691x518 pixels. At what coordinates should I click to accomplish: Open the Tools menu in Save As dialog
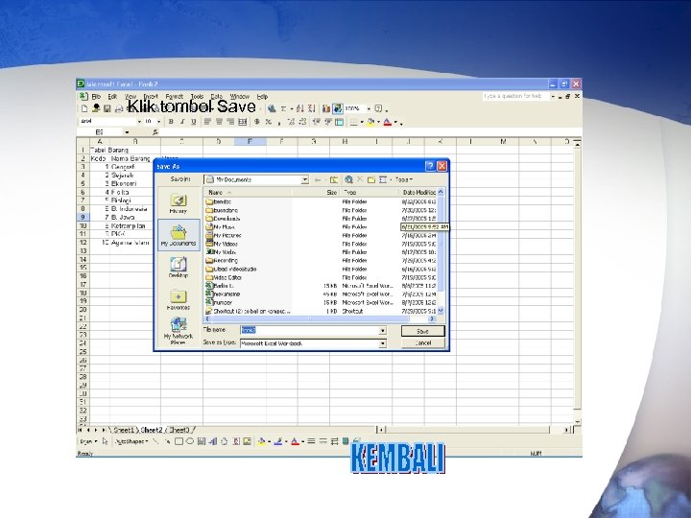tap(403, 179)
